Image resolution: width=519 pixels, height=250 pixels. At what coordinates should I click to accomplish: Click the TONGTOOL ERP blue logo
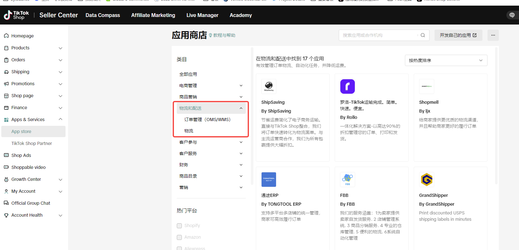(269, 180)
